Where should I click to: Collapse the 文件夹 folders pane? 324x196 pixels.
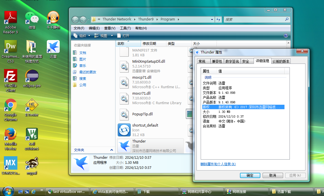pyautogui.click(x=112, y=150)
